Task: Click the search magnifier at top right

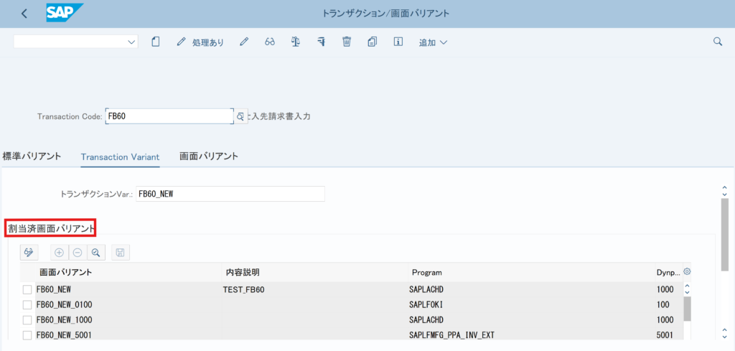Action: pyautogui.click(x=717, y=42)
